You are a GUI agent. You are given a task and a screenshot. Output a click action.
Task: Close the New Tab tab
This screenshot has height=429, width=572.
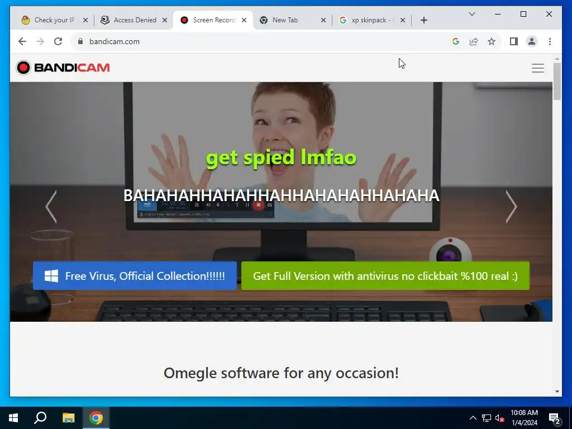click(x=323, y=20)
